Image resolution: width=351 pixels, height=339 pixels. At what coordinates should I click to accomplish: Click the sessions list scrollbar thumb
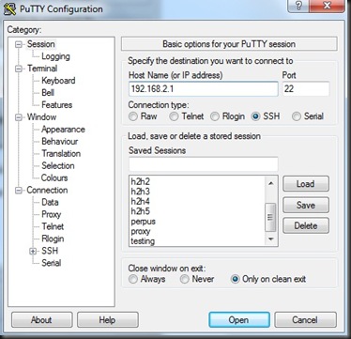tap(270, 217)
